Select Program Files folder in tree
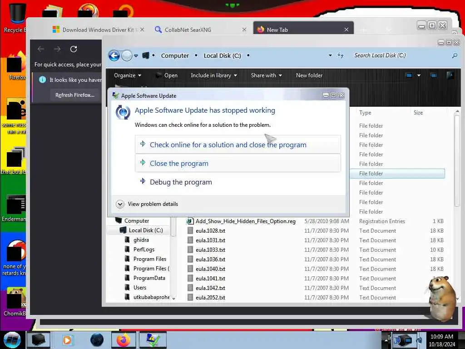The height and width of the screenshot is (349, 465). tap(149, 259)
